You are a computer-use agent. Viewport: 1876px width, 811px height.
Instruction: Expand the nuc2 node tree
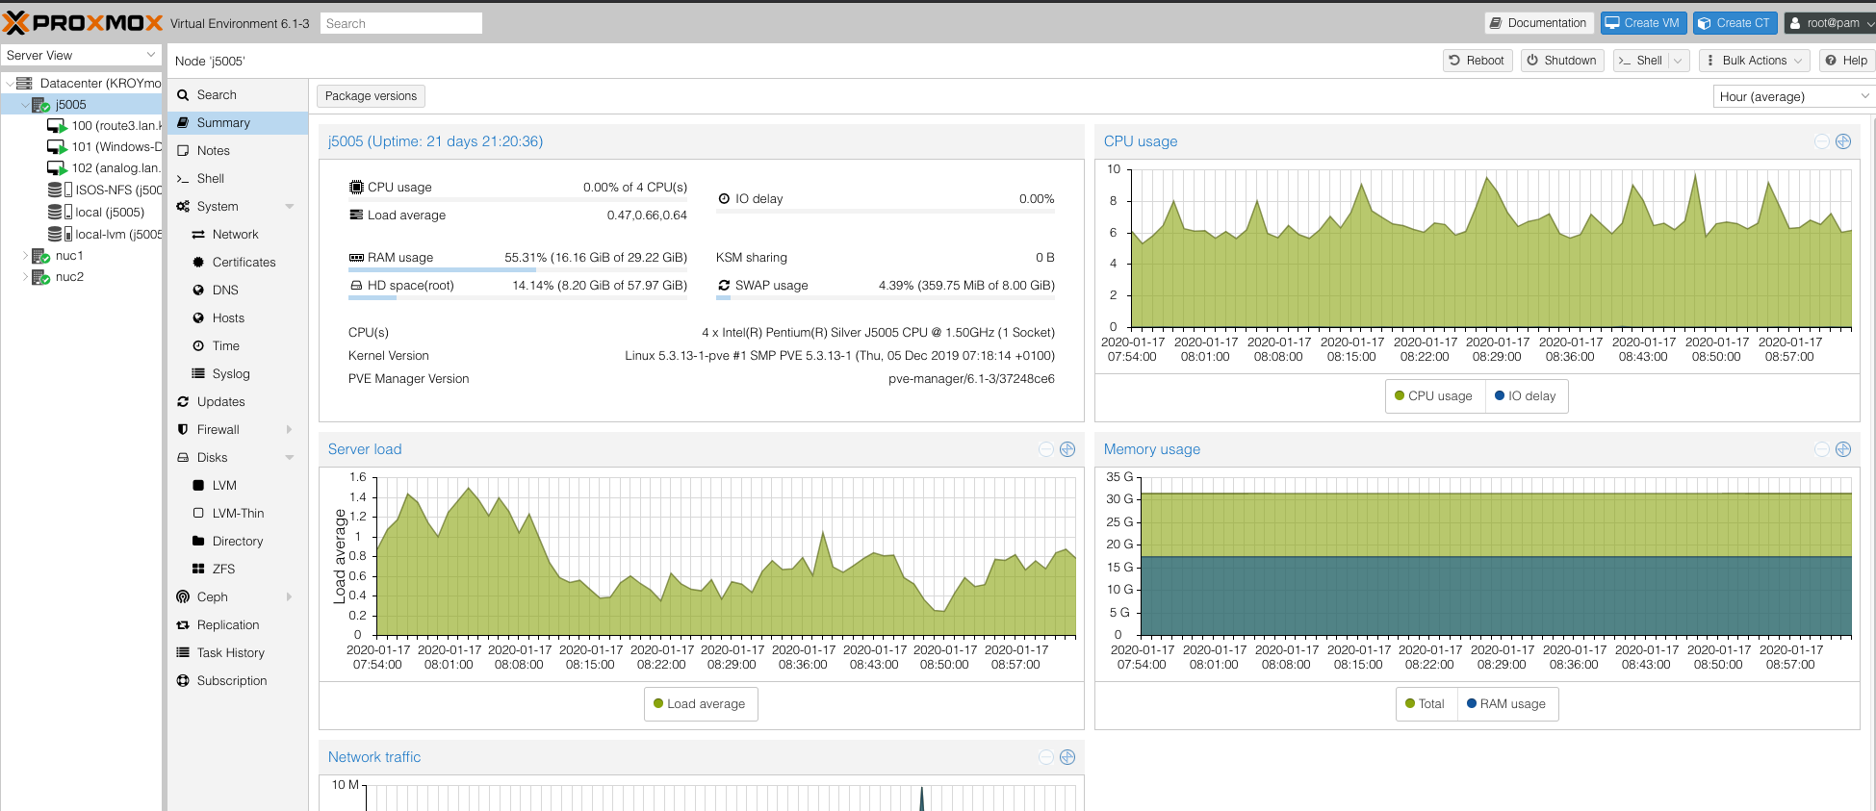click(x=25, y=277)
